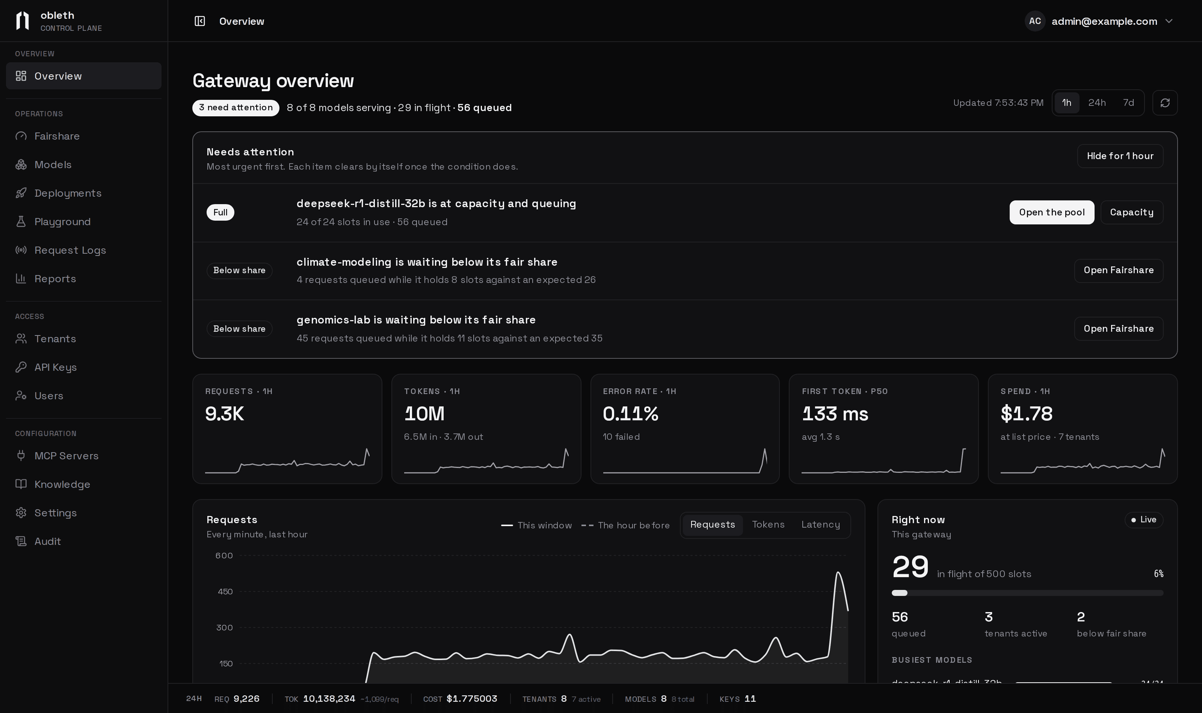Screen dimensions: 1202x713
Task: Open Tenants via its people icon
Action: tap(21, 339)
